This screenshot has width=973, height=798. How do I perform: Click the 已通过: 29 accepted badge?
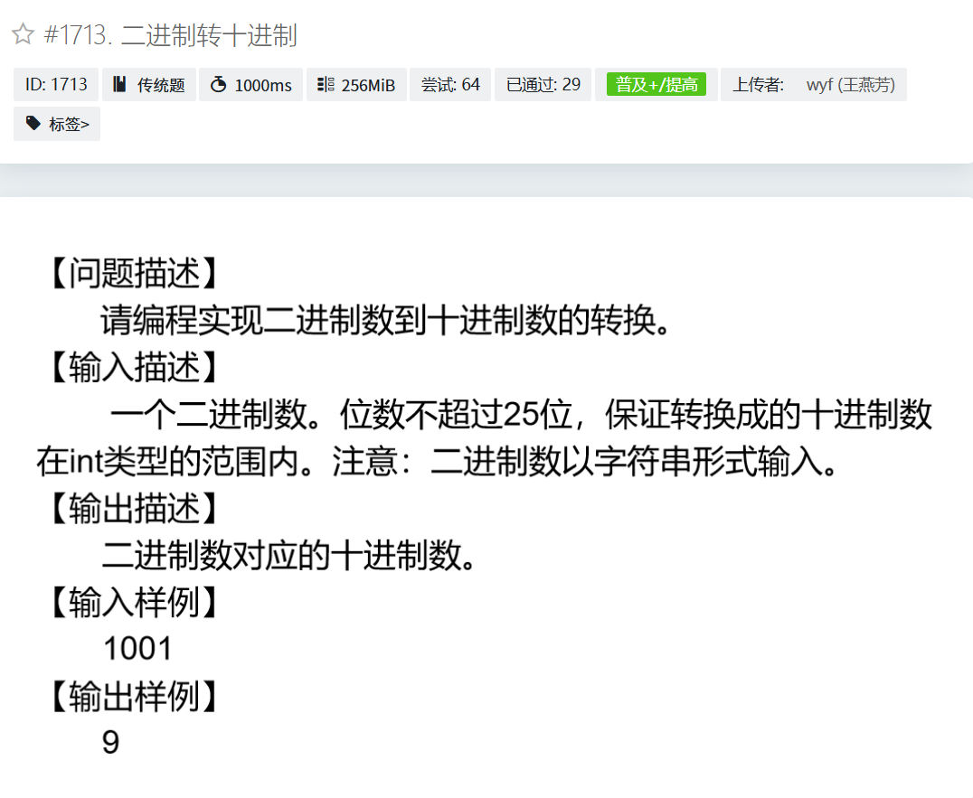(543, 85)
